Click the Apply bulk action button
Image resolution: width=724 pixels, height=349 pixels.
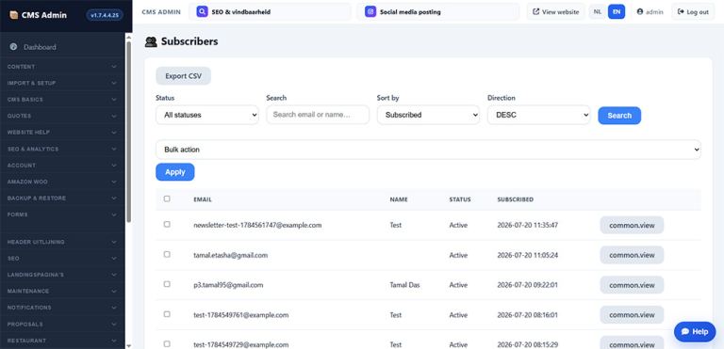pos(175,172)
